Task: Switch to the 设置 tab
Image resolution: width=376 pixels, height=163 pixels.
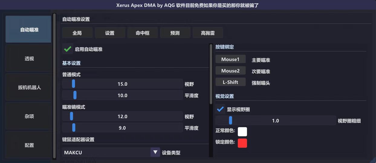Action: [x=110, y=33]
